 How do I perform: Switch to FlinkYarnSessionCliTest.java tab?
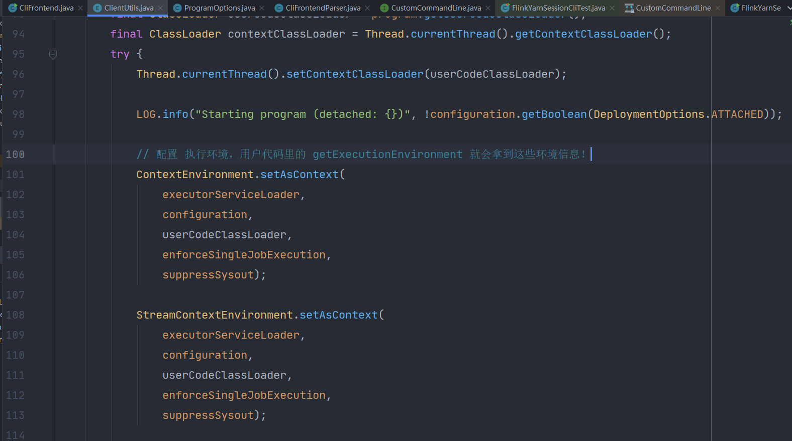click(558, 8)
